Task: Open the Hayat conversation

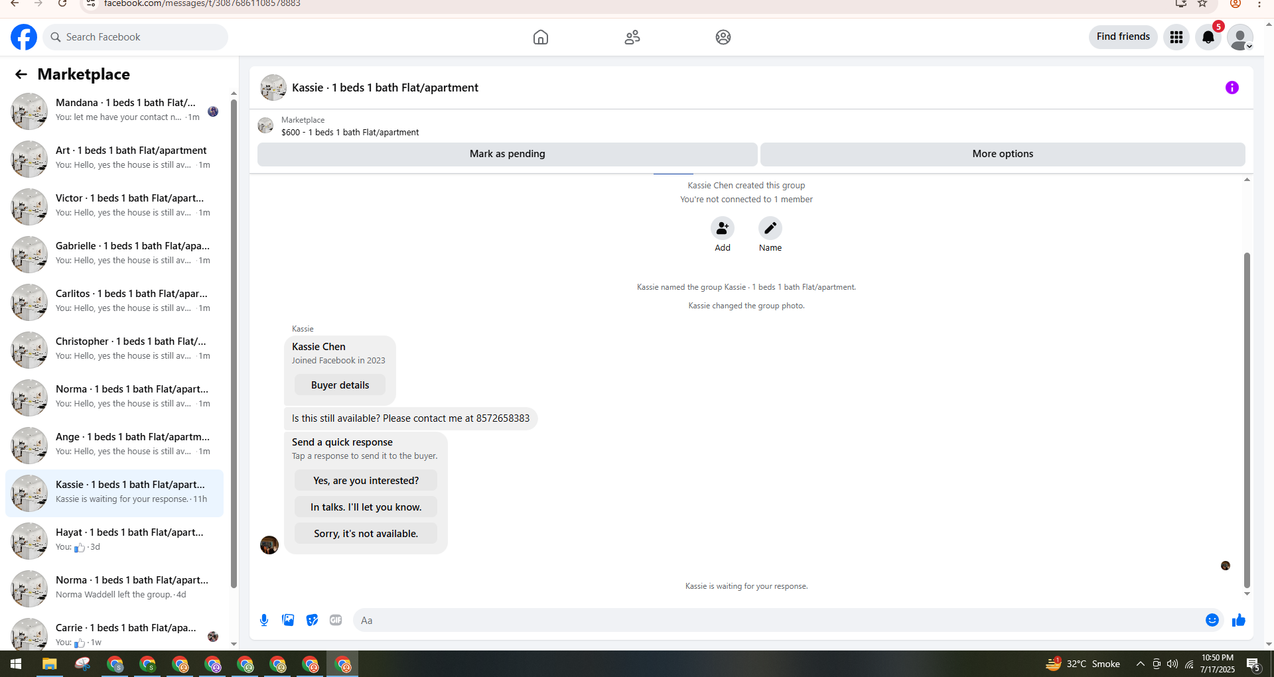Action: click(x=114, y=540)
